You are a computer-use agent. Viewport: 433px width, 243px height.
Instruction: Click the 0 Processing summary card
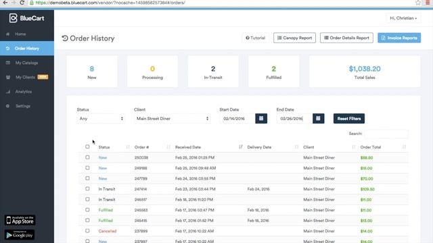pyautogui.click(x=152, y=72)
